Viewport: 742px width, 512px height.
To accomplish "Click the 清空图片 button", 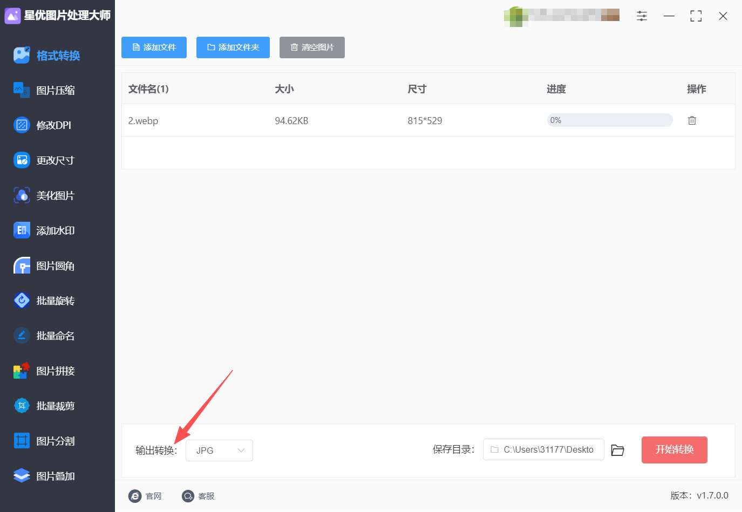I will coord(312,47).
